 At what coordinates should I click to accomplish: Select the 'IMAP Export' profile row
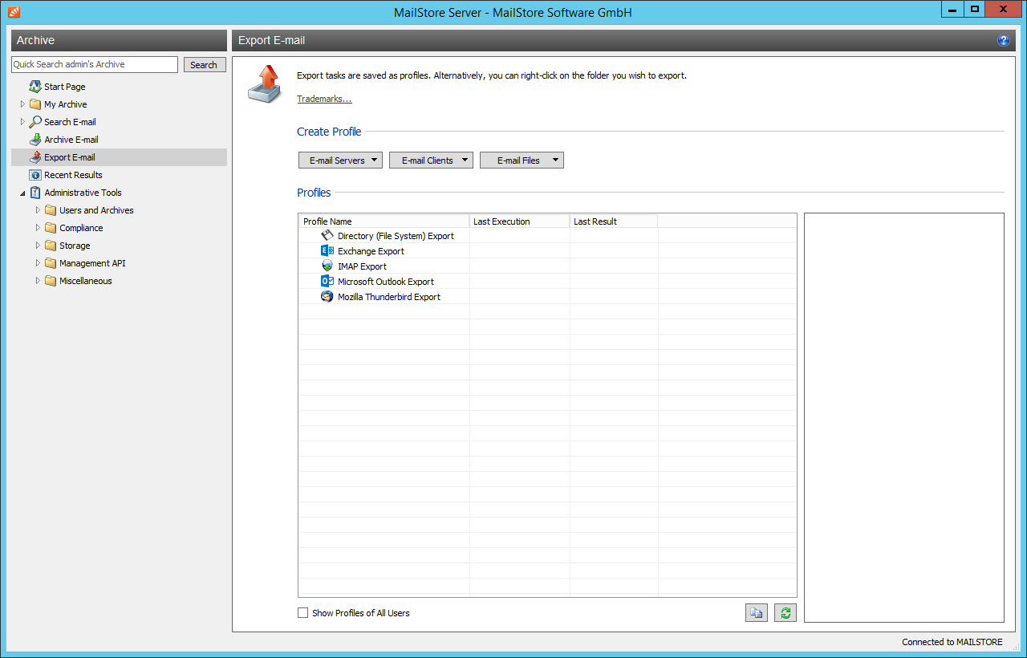click(x=547, y=266)
